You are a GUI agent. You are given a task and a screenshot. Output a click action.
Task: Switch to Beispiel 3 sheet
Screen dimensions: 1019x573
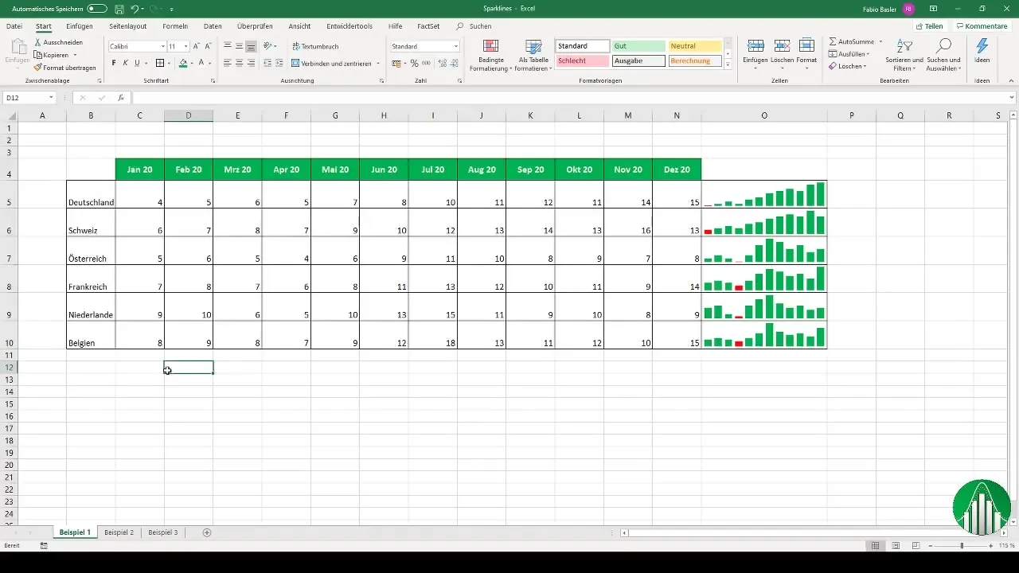tap(163, 532)
